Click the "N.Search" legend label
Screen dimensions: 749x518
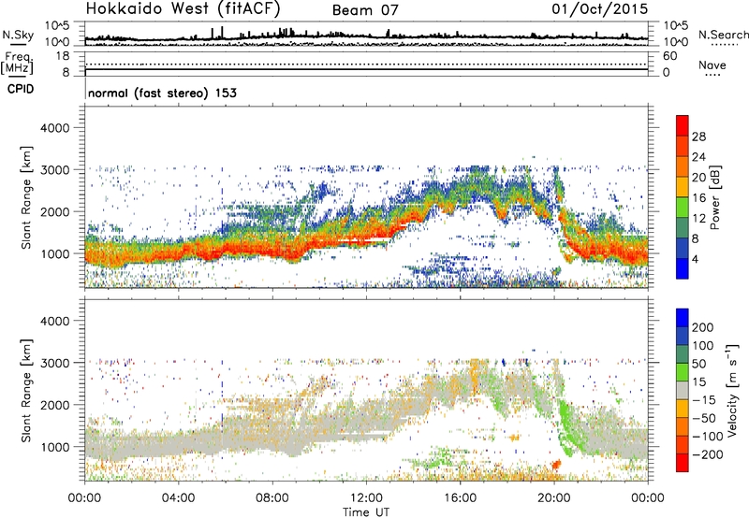click(723, 35)
